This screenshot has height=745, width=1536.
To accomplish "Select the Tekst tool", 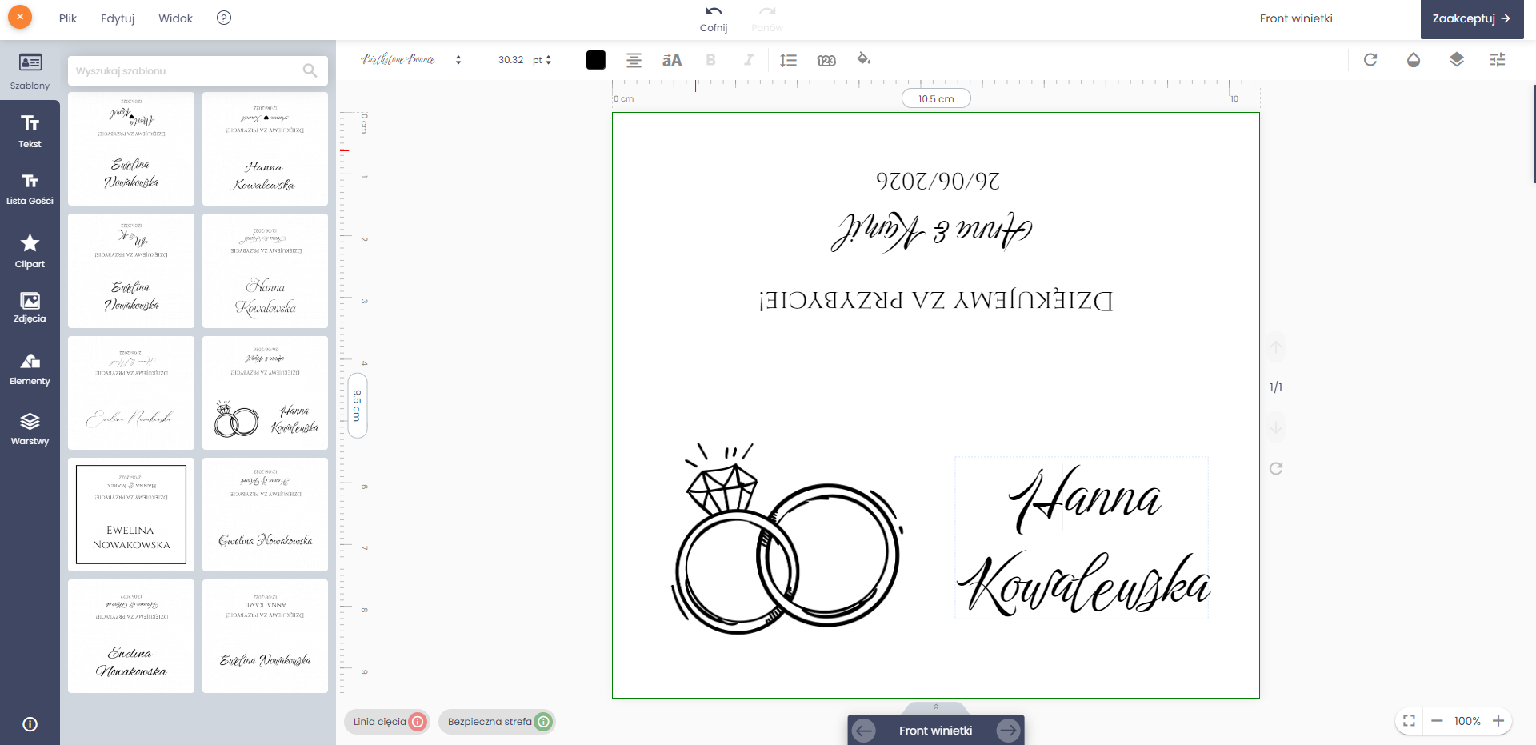I will click(30, 131).
